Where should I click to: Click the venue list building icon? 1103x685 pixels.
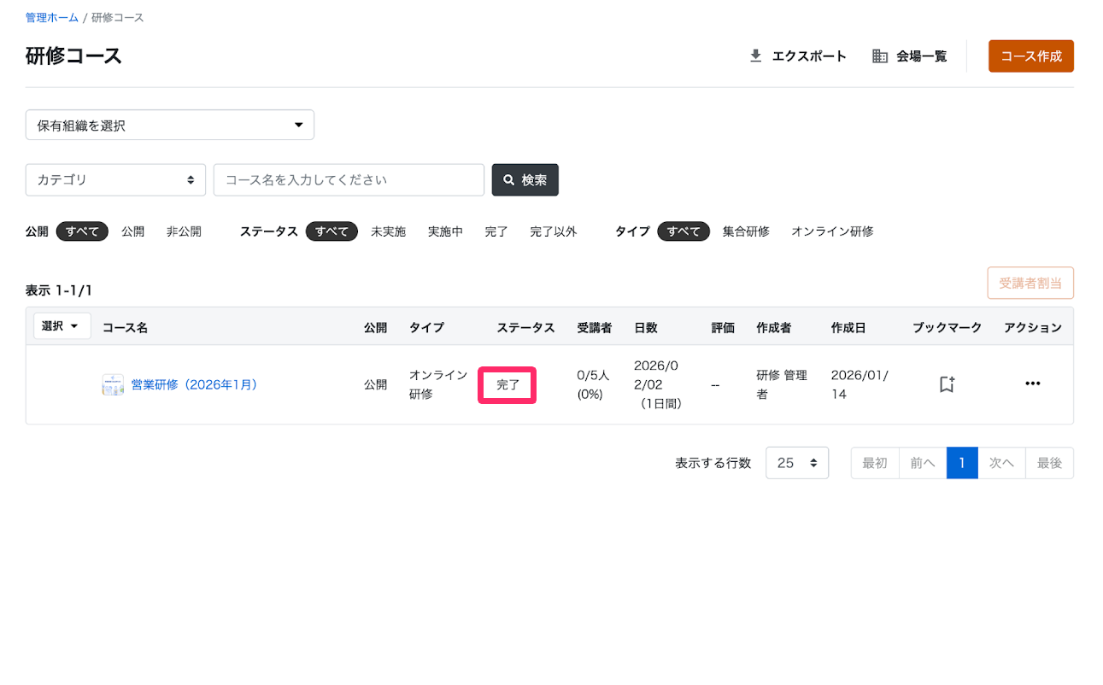[880, 56]
